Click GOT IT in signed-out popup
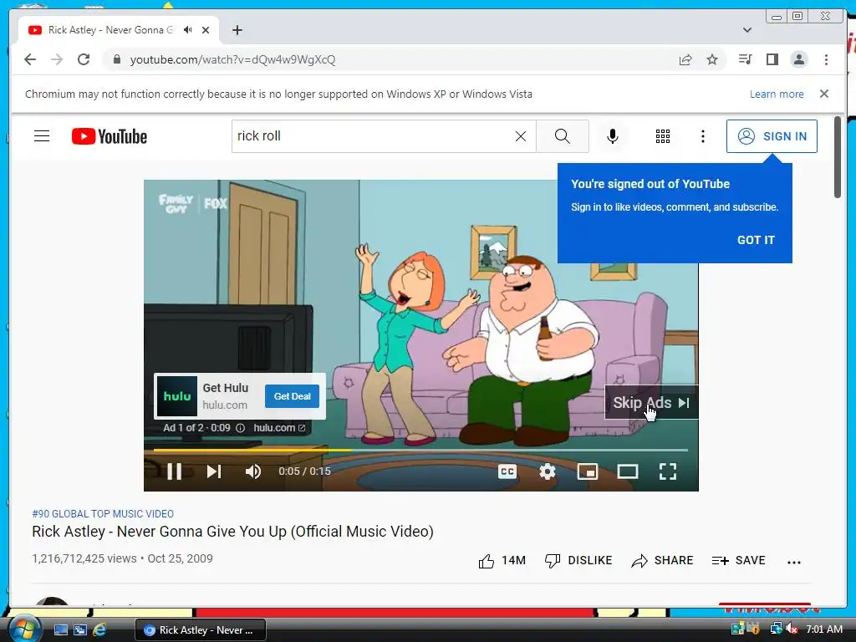The image size is (856, 642). coord(756,240)
